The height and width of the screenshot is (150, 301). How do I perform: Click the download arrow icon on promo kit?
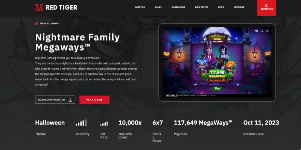click(x=70, y=100)
